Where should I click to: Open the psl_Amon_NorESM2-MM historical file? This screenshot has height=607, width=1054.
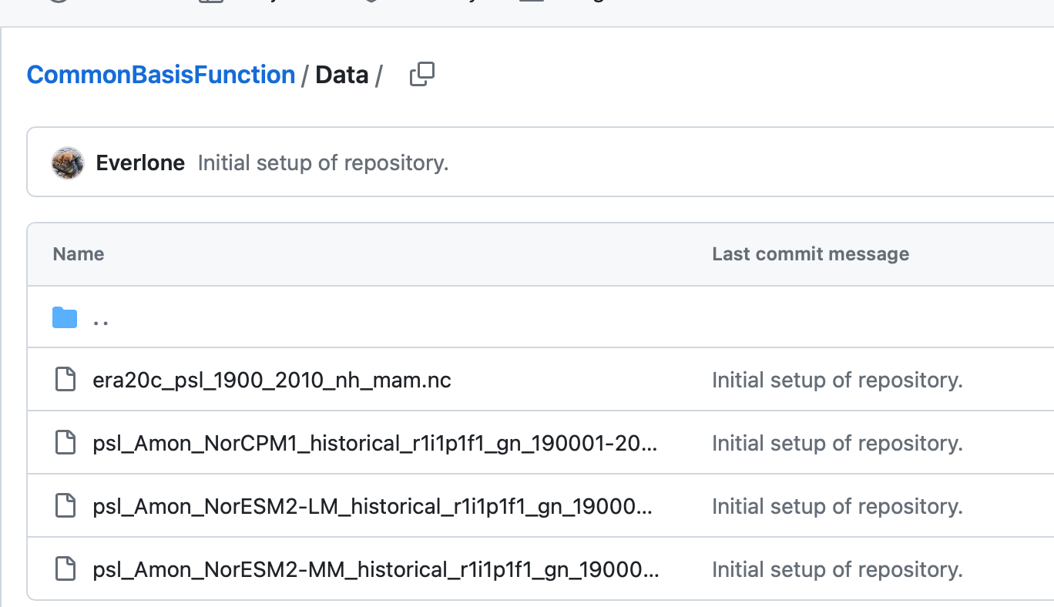pos(374,569)
